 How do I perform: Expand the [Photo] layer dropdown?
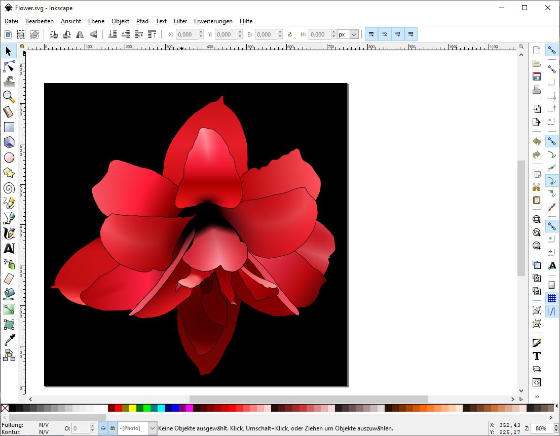point(153,428)
